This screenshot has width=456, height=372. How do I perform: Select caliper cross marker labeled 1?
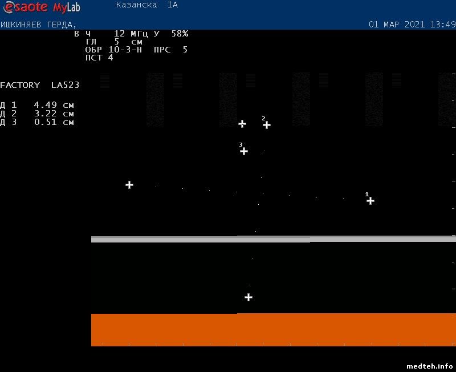tap(370, 201)
